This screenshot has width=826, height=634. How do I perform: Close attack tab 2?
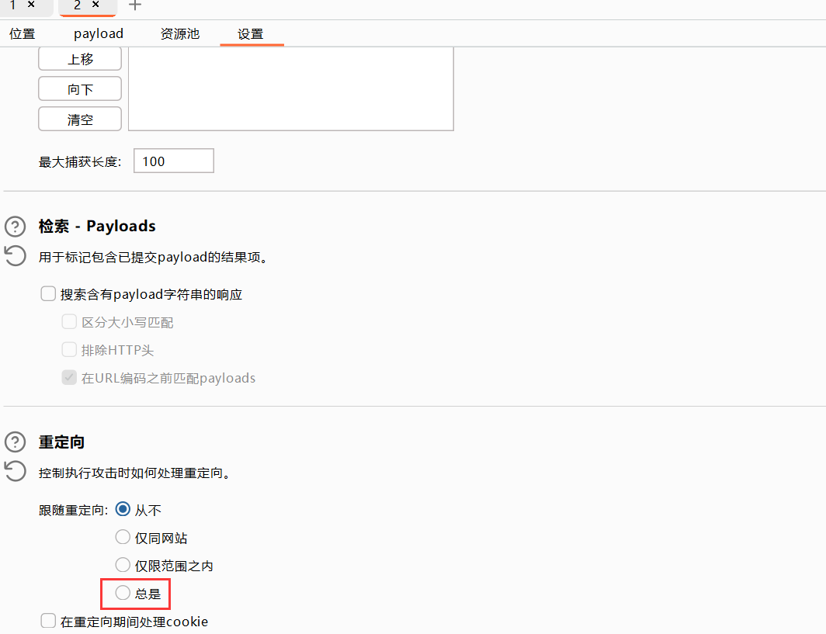point(95,5)
